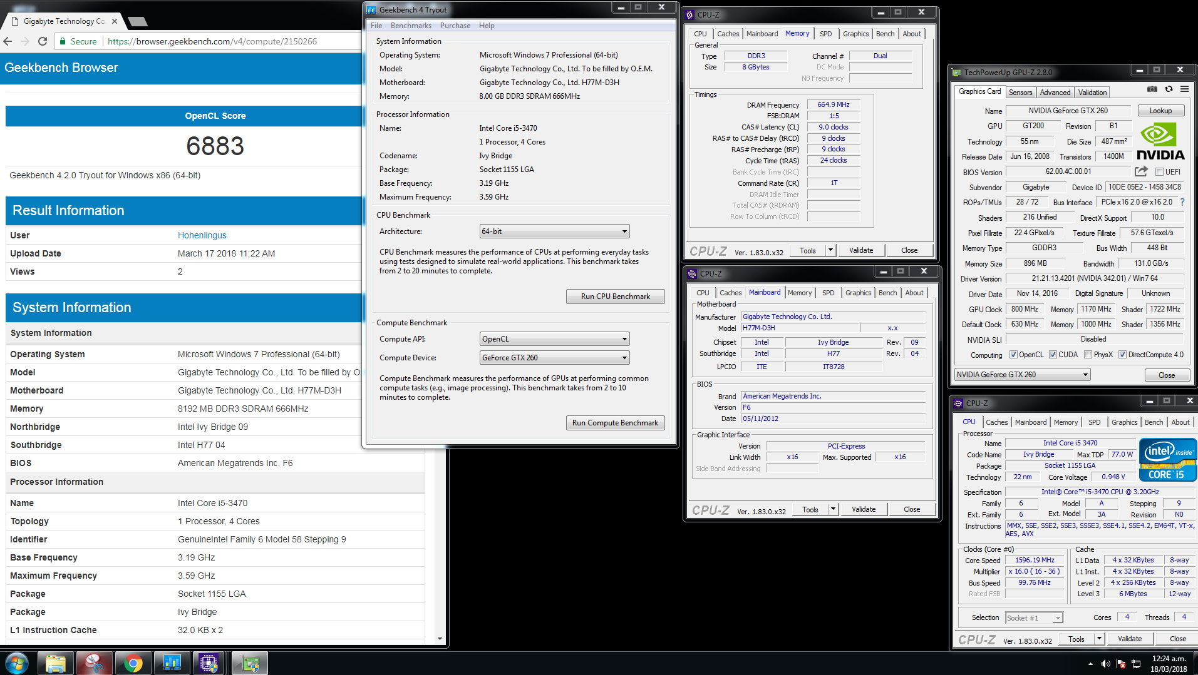Screen dimensions: 1198x675
Task: Open Geekbench Help menu
Action: [x=487, y=26]
